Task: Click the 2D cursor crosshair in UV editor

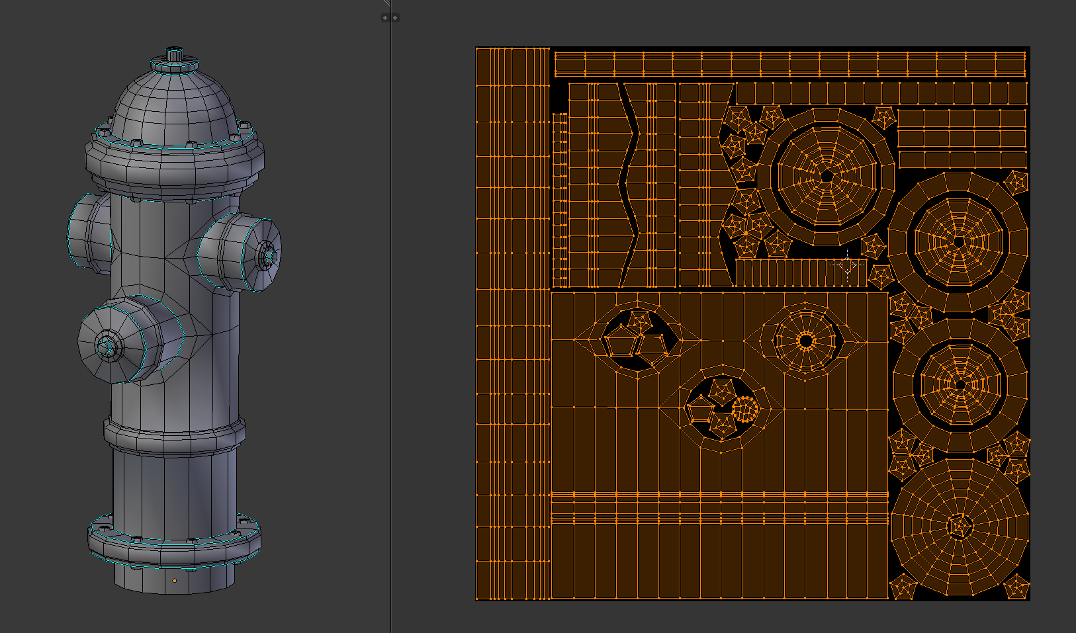Action: pyautogui.click(x=848, y=265)
